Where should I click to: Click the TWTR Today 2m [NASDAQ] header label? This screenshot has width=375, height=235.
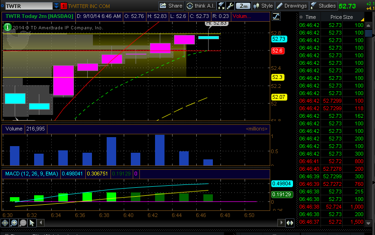(x=39, y=16)
